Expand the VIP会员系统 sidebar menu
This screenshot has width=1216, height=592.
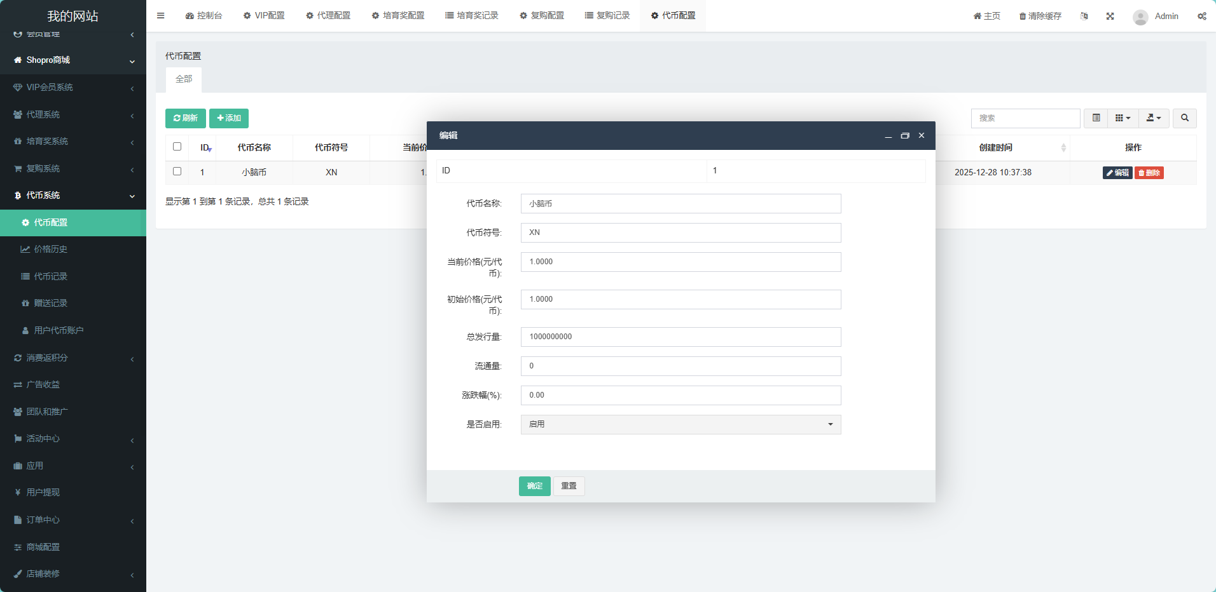(73, 88)
